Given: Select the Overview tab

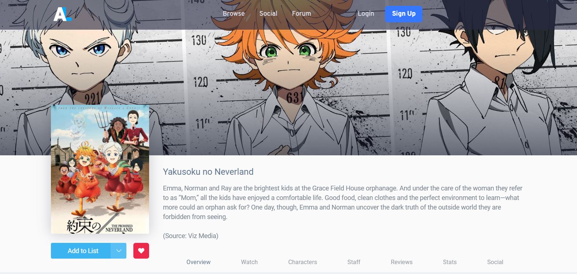Looking at the screenshot, I should click(x=199, y=262).
